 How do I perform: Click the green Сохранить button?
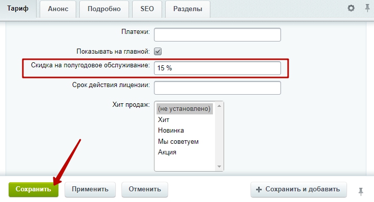(34, 189)
